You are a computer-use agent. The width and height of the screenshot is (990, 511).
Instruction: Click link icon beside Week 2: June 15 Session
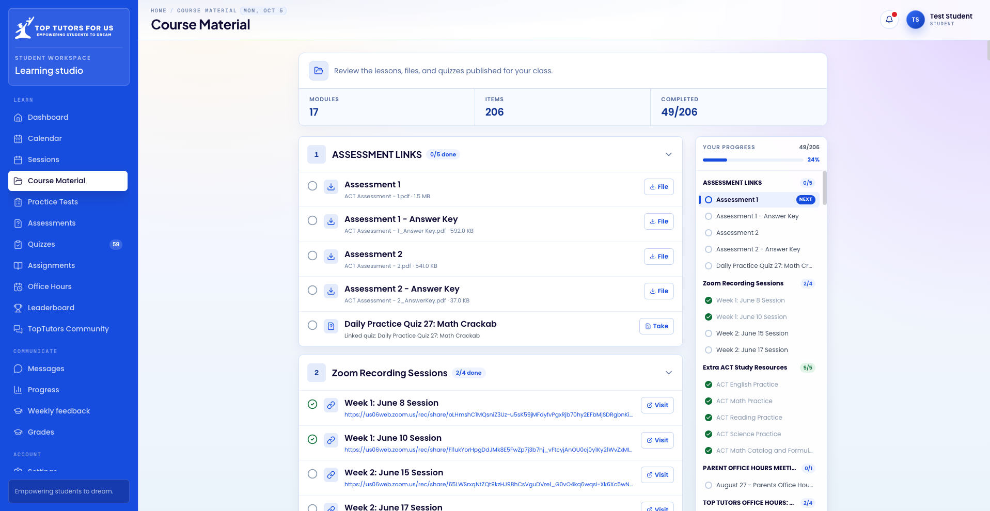click(x=331, y=475)
